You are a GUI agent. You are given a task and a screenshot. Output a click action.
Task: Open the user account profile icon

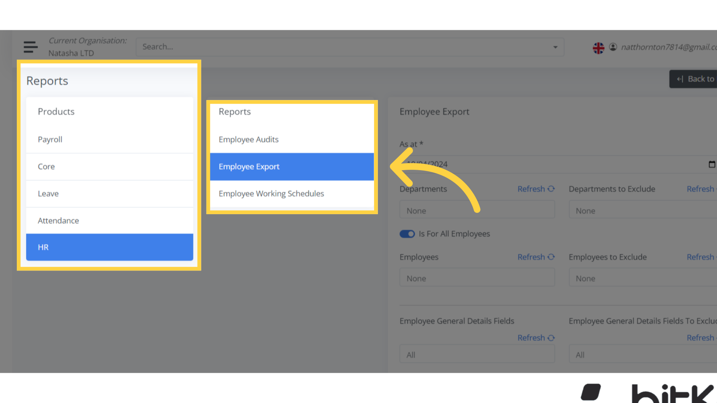[613, 47]
